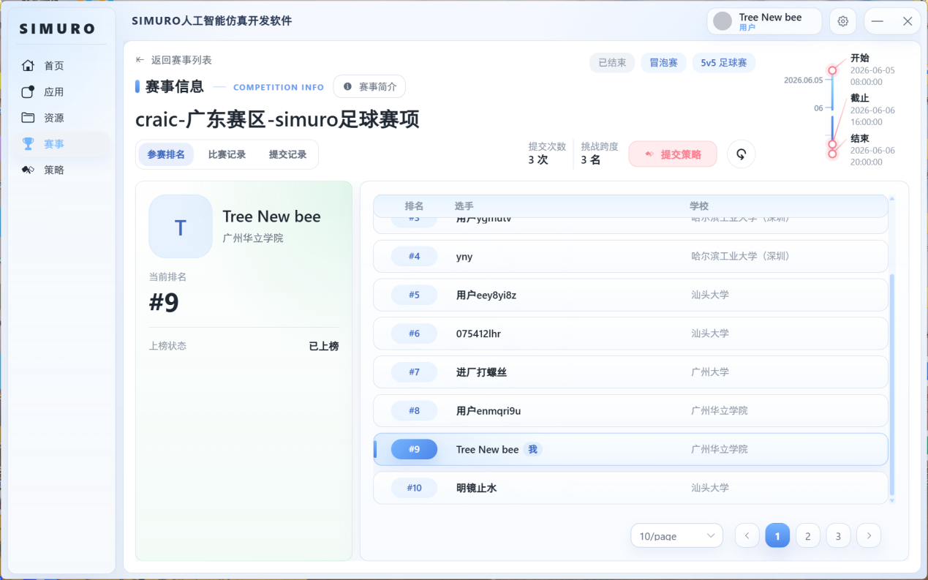The width and height of the screenshot is (928, 580).
Task: Click the 开始 timeline marker
Action: click(x=832, y=70)
